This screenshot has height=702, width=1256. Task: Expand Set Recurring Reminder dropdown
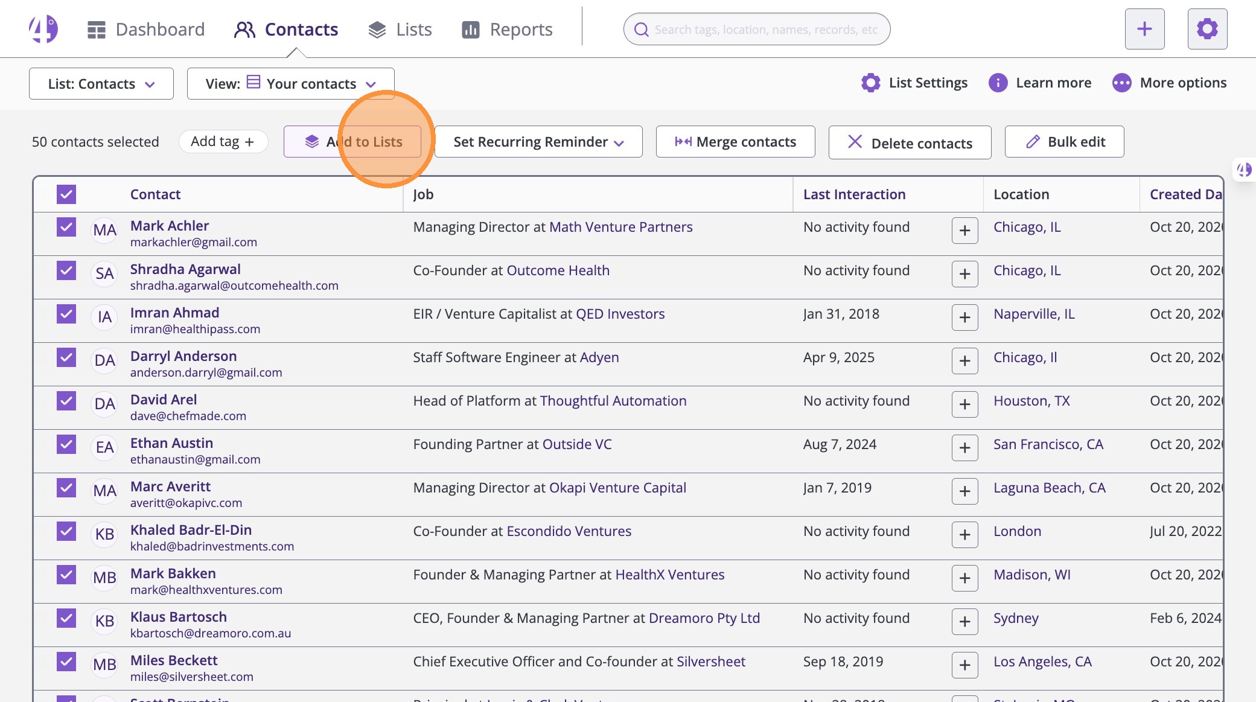(538, 142)
